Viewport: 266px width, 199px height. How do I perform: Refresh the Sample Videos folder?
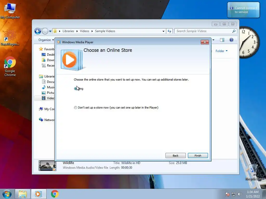[x=169, y=31]
